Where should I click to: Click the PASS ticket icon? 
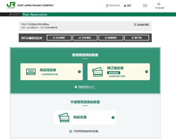point(31,72)
